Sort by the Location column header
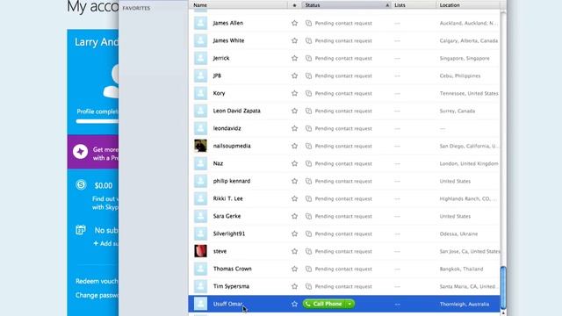The height and width of the screenshot is (316, 562). [x=468, y=5]
